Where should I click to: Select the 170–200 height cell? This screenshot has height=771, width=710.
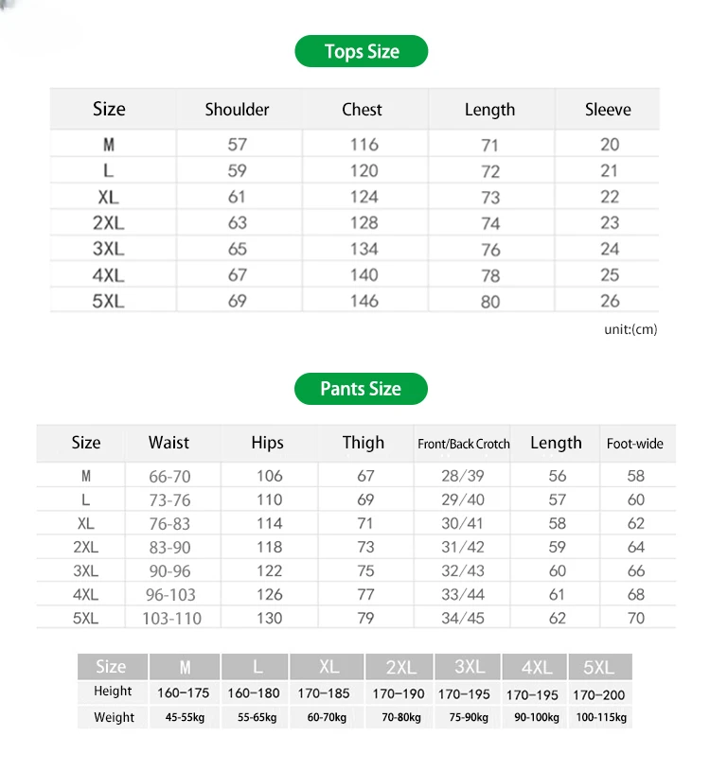click(x=601, y=693)
